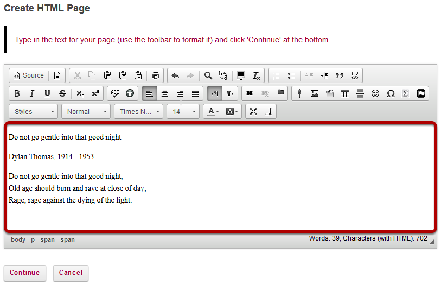The height and width of the screenshot is (284, 441).
Task: Click the Select All icon
Action: coord(241,75)
